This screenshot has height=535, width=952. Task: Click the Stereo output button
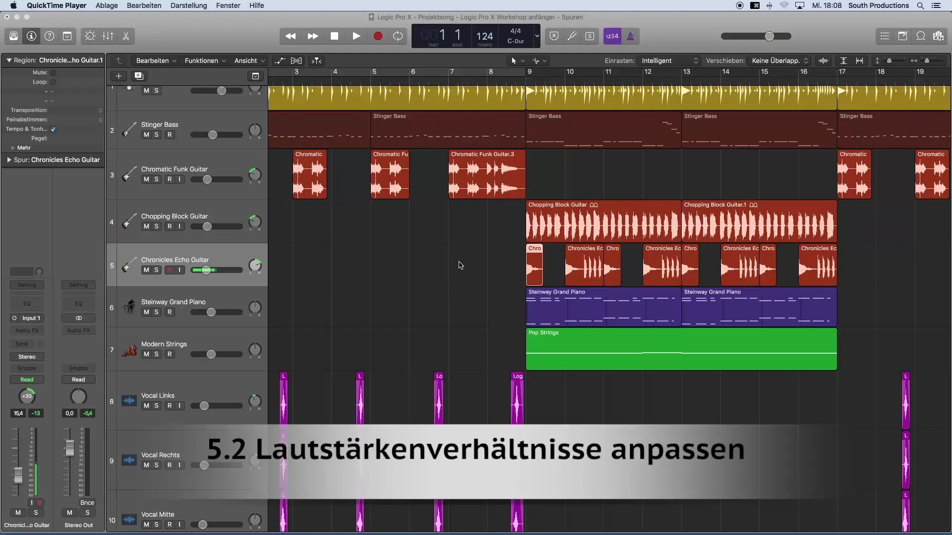(x=27, y=357)
